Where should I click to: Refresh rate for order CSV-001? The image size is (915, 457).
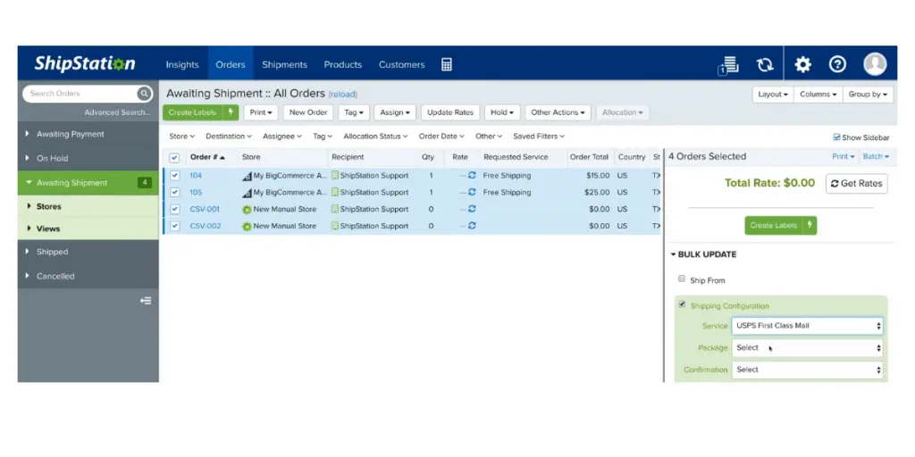point(472,209)
